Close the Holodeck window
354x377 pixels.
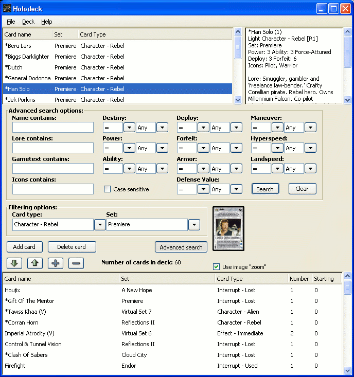pyautogui.click(x=346, y=9)
